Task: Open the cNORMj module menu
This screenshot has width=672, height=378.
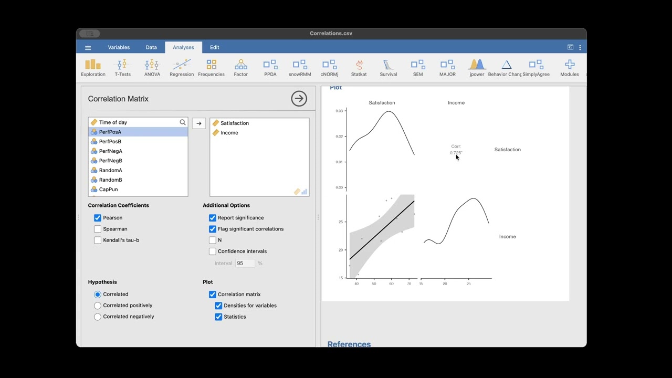Action: 329,68
